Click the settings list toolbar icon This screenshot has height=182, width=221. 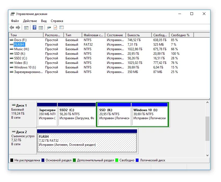(x=61, y=27)
